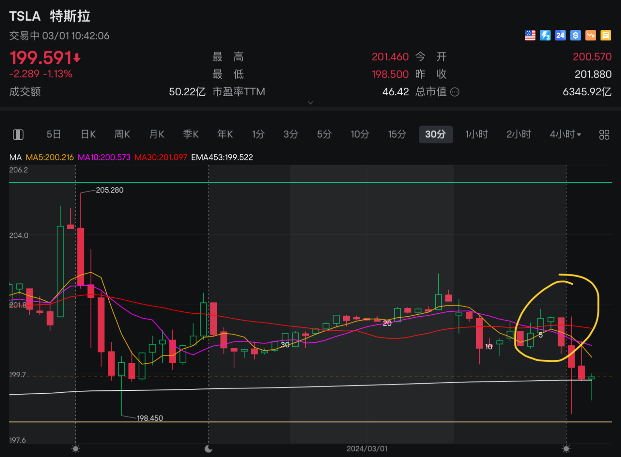Open the 季K chart tab
Screen dimensions: 621x457
[x=191, y=134]
